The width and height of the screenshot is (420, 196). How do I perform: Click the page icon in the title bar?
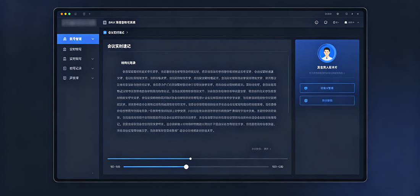coord(84,14)
